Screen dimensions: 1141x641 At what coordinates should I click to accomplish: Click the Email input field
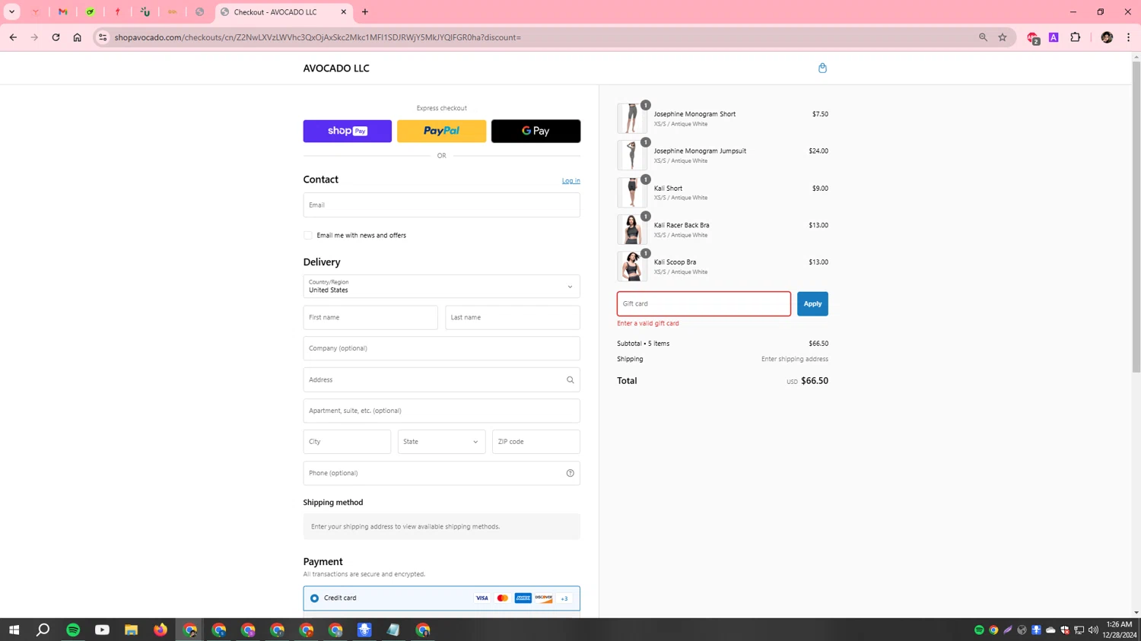click(x=441, y=205)
